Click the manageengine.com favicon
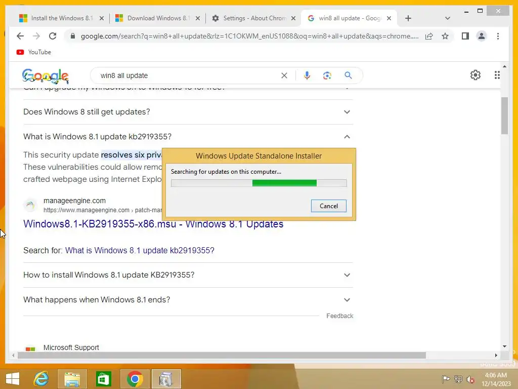Image resolution: width=518 pixels, height=389 pixels. pos(30,205)
